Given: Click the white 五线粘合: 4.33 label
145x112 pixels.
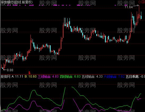Looking at the screenshot, I should point(92,77).
